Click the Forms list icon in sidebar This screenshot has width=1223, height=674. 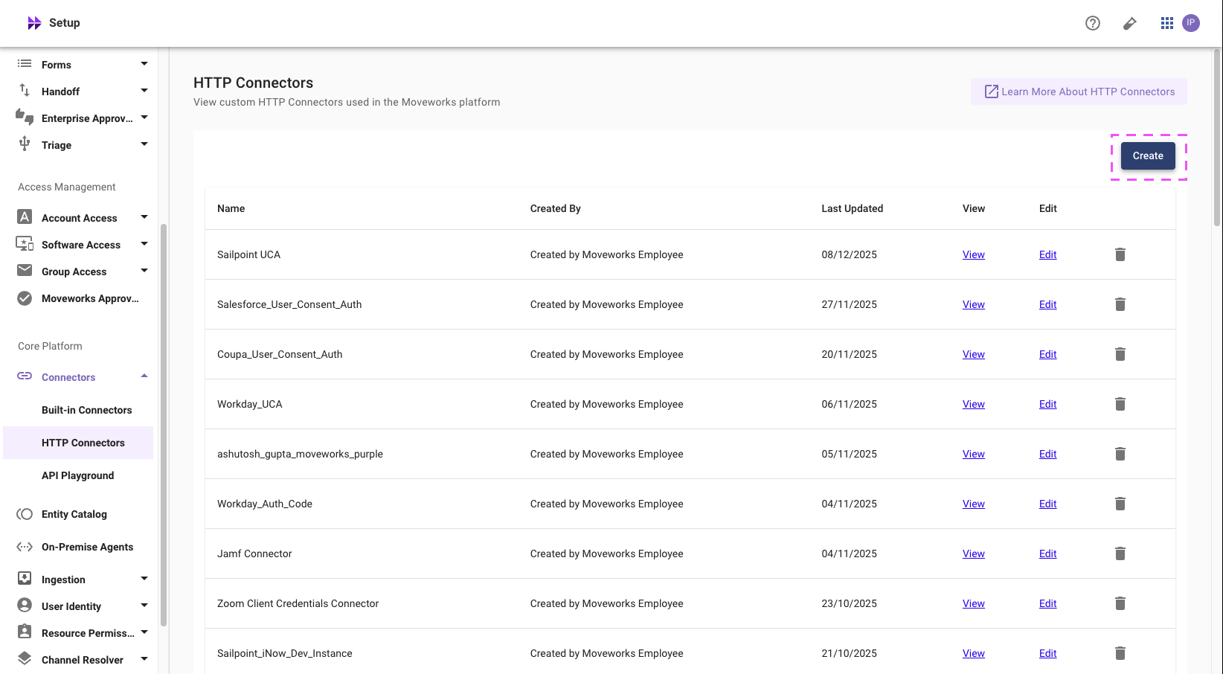click(25, 64)
